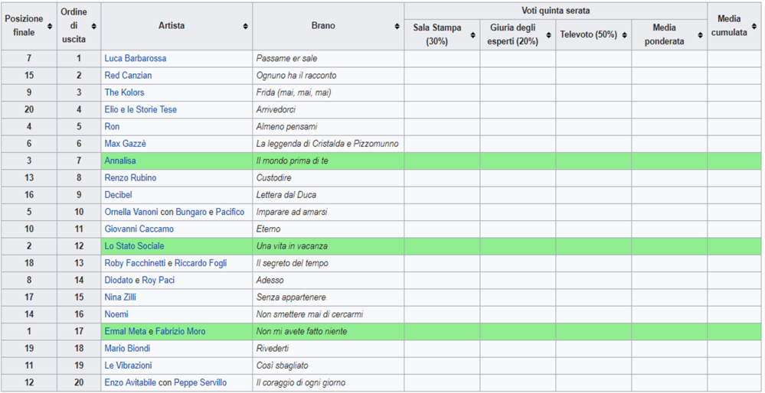This screenshot has width=765, height=393.
Task: Sort the Televoto (50%) column
Action: click(624, 35)
